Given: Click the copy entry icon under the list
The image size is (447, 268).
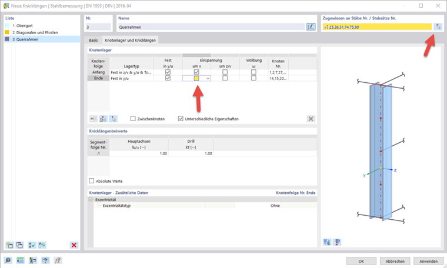Looking at the screenshot, I should tap(19, 245).
